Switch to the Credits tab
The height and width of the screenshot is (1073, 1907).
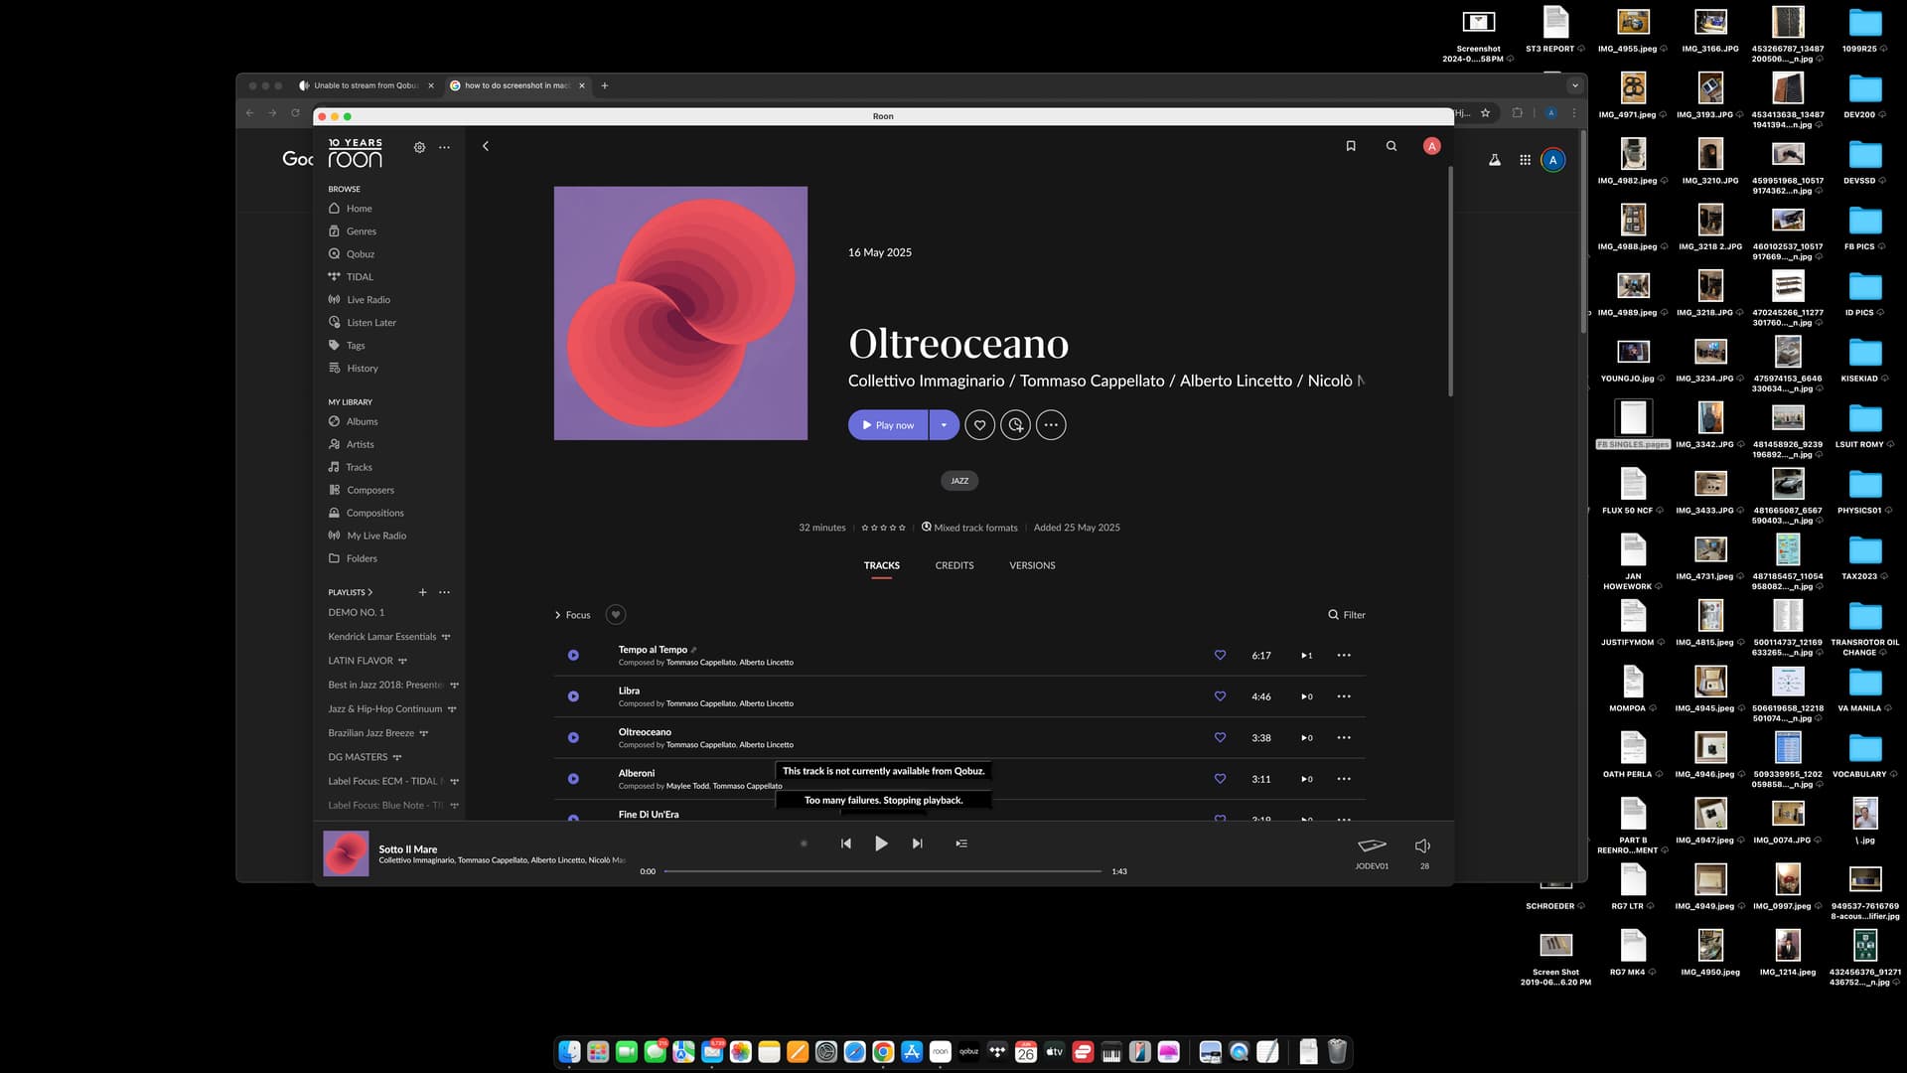pyautogui.click(x=954, y=565)
